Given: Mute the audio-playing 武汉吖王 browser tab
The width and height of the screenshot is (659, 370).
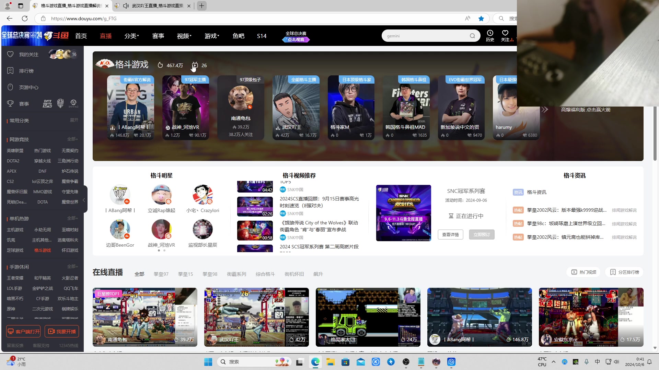Looking at the screenshot, I should pyautogui.click(x=126, y=6).
